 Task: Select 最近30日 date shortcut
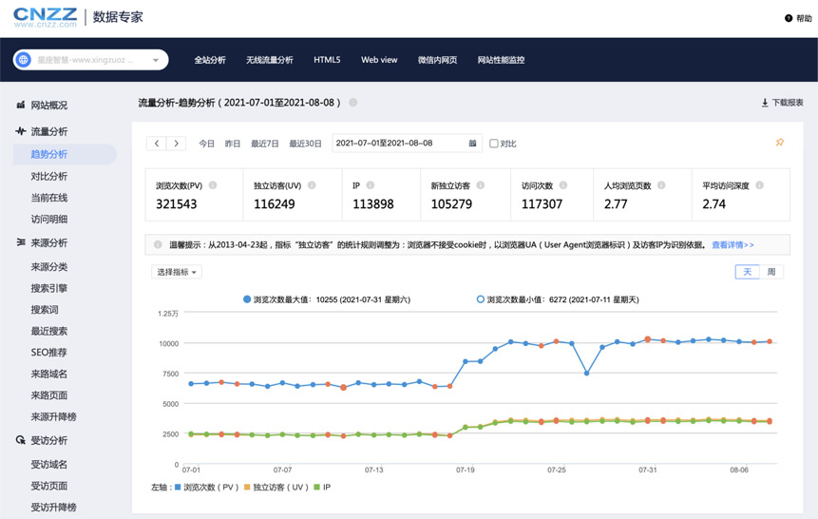305,144
